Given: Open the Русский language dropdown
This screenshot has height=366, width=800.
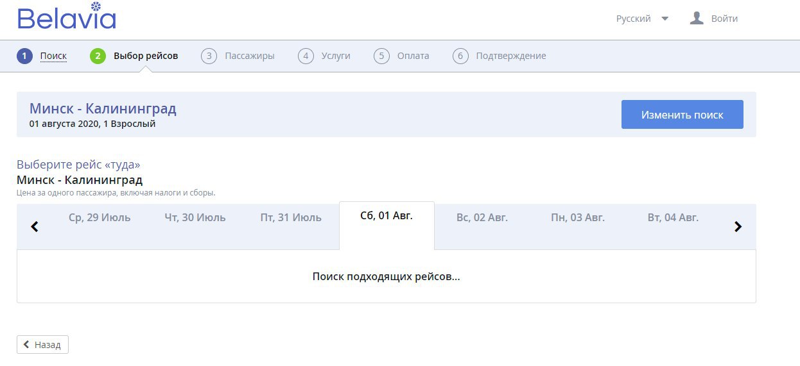Looking at the screenshot, I should [x=642, y=19].
